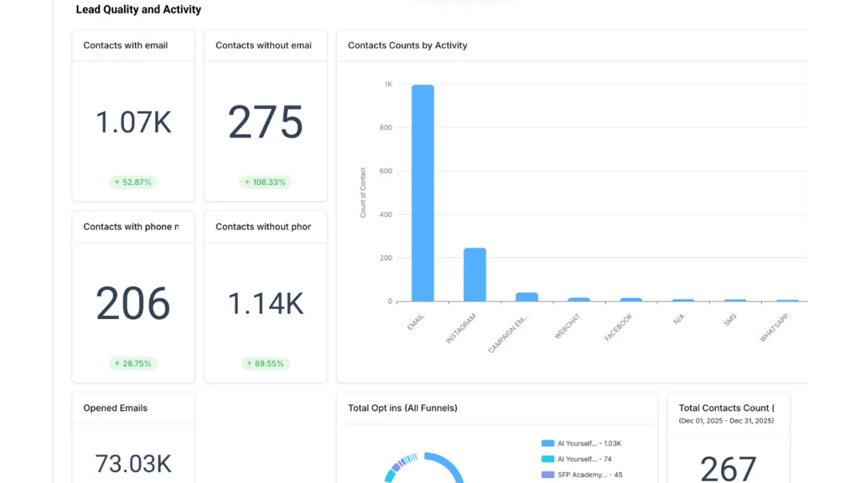Click the 1.14K contacts without phone value

click(x=265, y=304)
